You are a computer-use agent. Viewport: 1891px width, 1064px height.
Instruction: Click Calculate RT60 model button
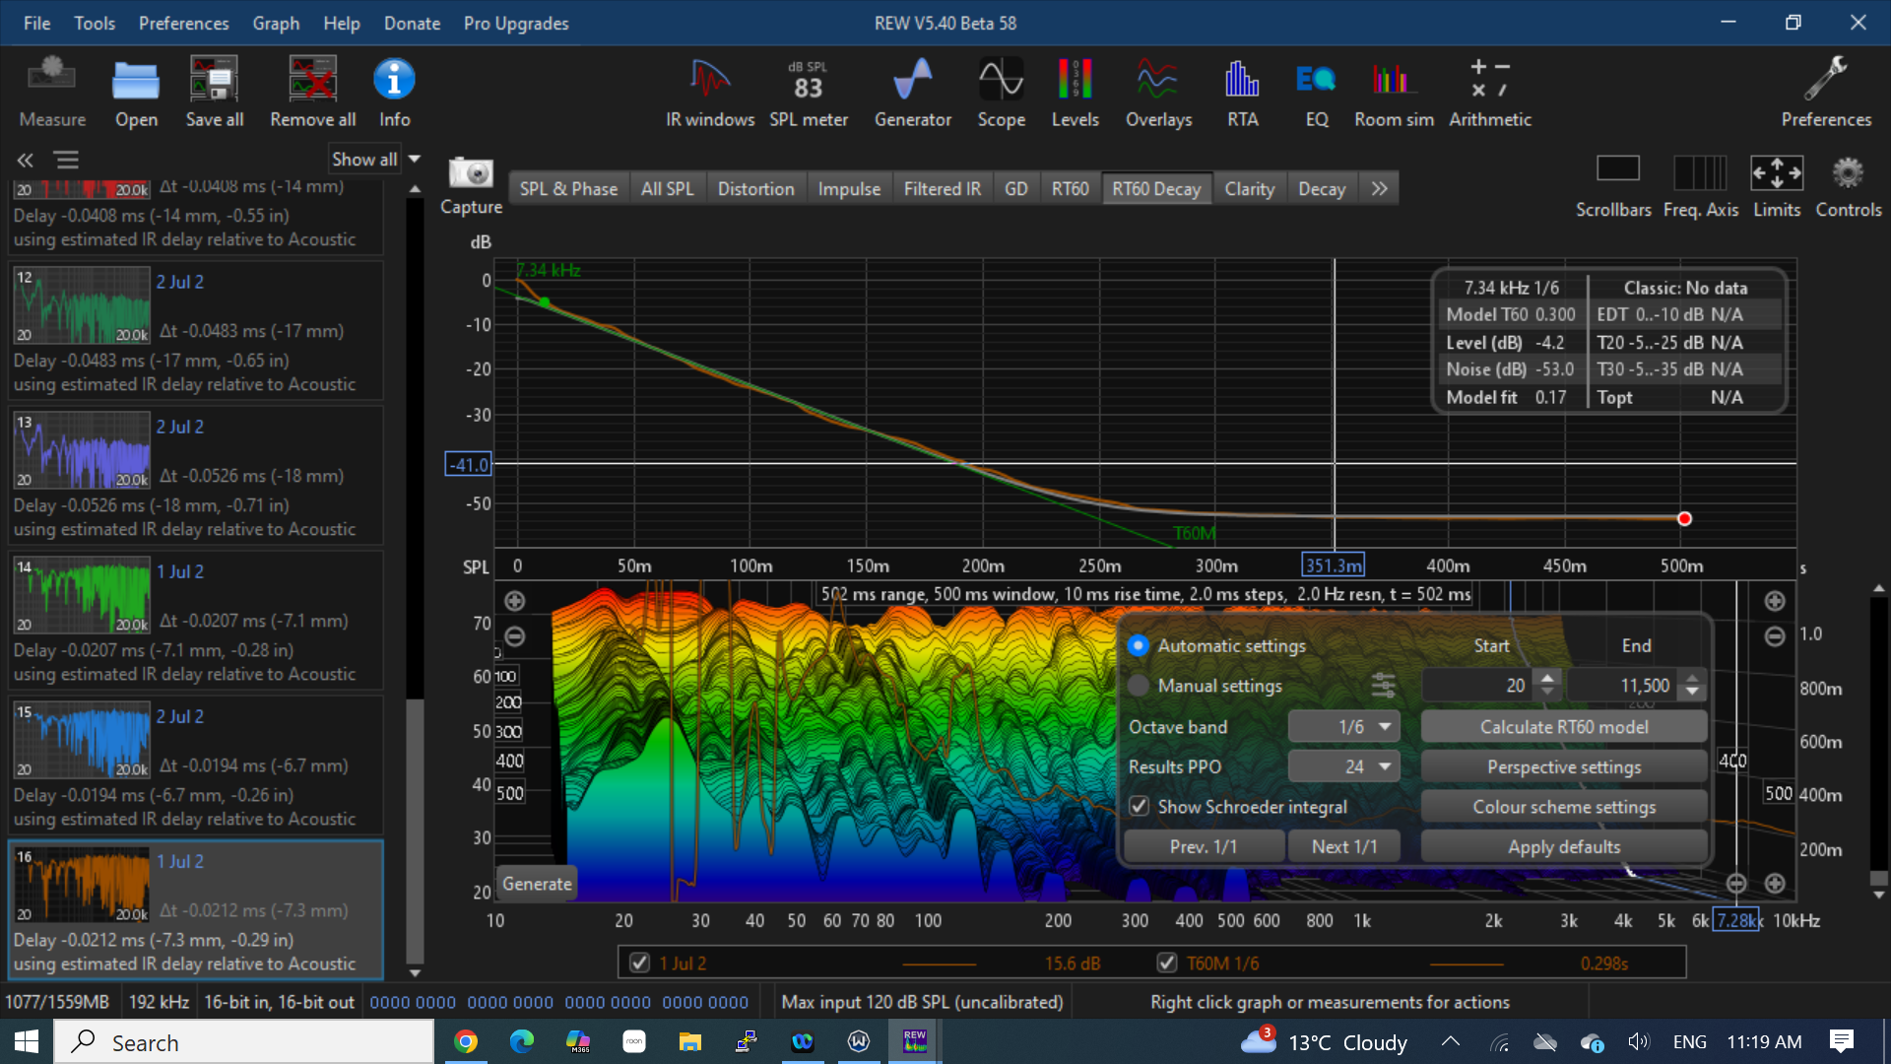pos(1563,727)
